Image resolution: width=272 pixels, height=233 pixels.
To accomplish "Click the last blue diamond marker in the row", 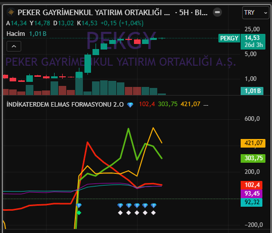I will pos(154,206).
